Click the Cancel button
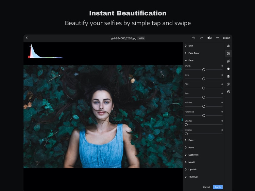This screenshot has width=255, height=191. point(206,187)
